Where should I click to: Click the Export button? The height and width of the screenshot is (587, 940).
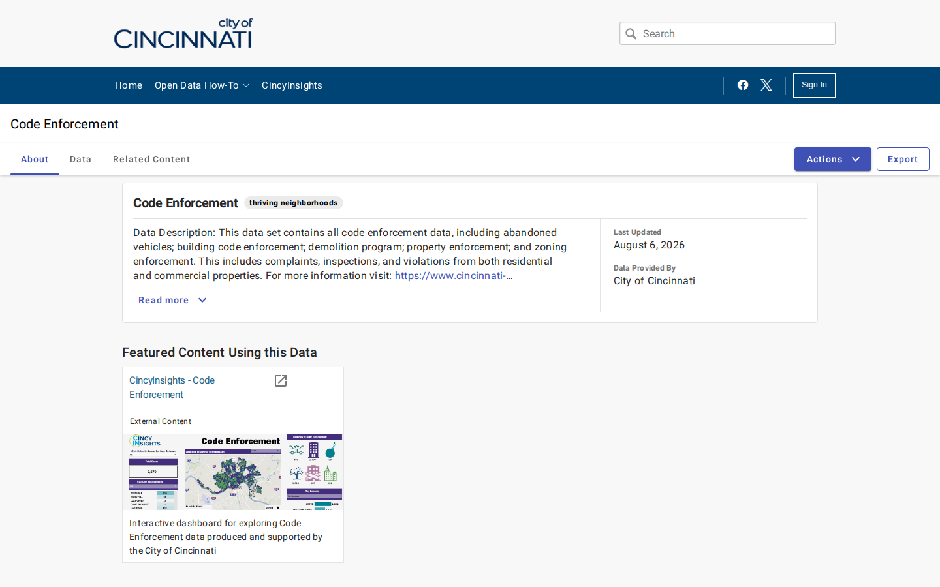tap(903, 159)
